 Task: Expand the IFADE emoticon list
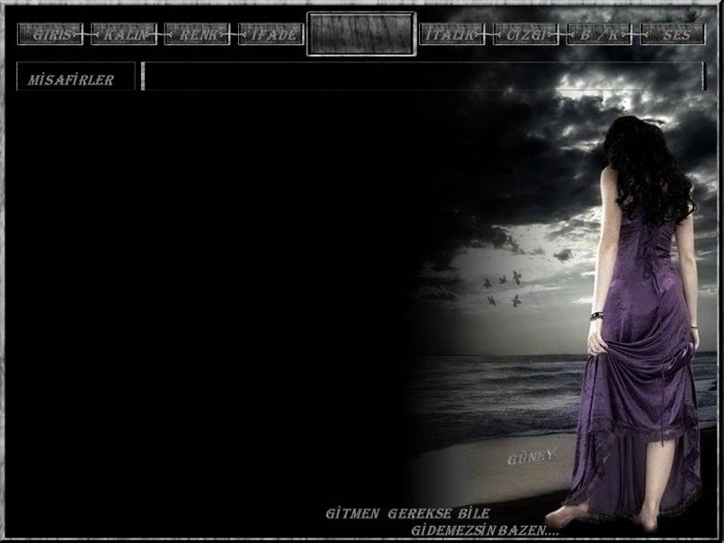click(271, 34)
